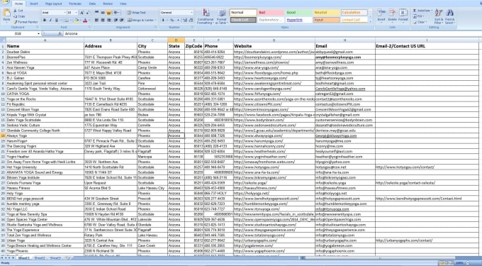Viewport: 482px width, 266px height.
Task: Align text left in the cell
Action: tap(97, 21)
